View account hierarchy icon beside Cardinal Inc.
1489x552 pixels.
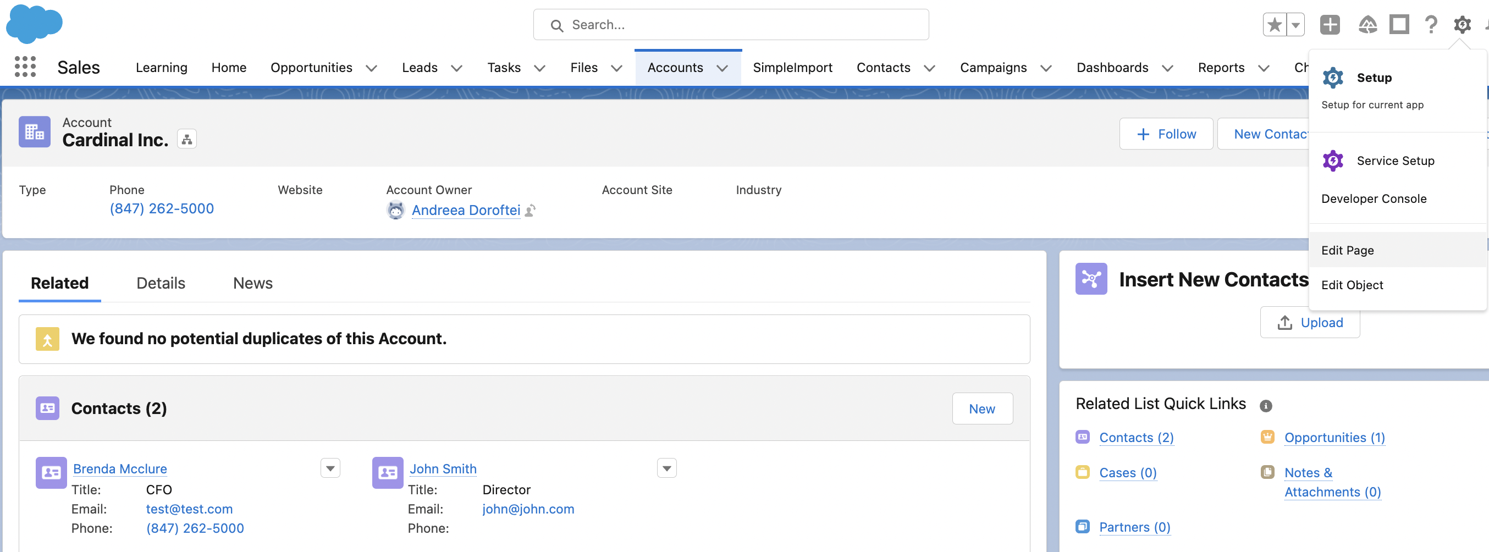click(x=187, y=139)
